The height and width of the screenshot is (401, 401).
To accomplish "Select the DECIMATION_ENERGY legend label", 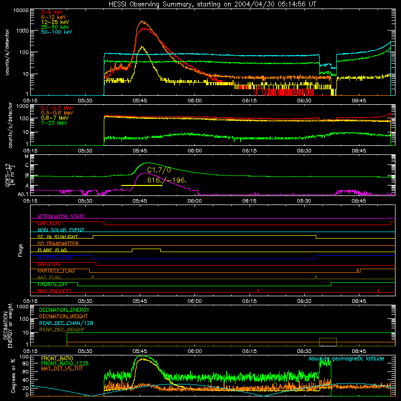I will click(x=64, y=310).
